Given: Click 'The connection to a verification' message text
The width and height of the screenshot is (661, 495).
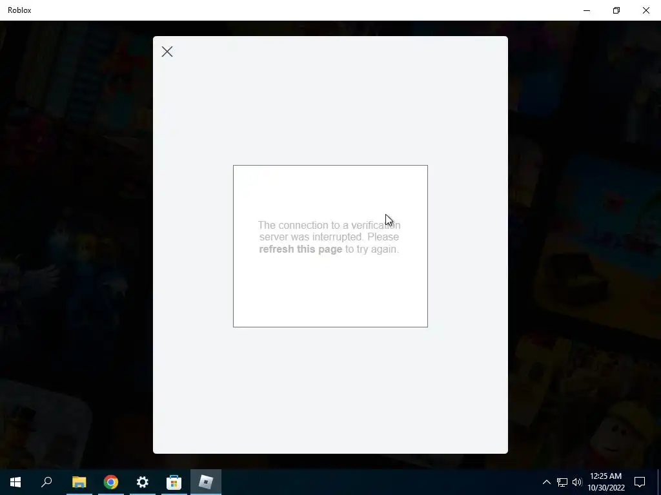Looking at the screenshot, I should 329,225.
